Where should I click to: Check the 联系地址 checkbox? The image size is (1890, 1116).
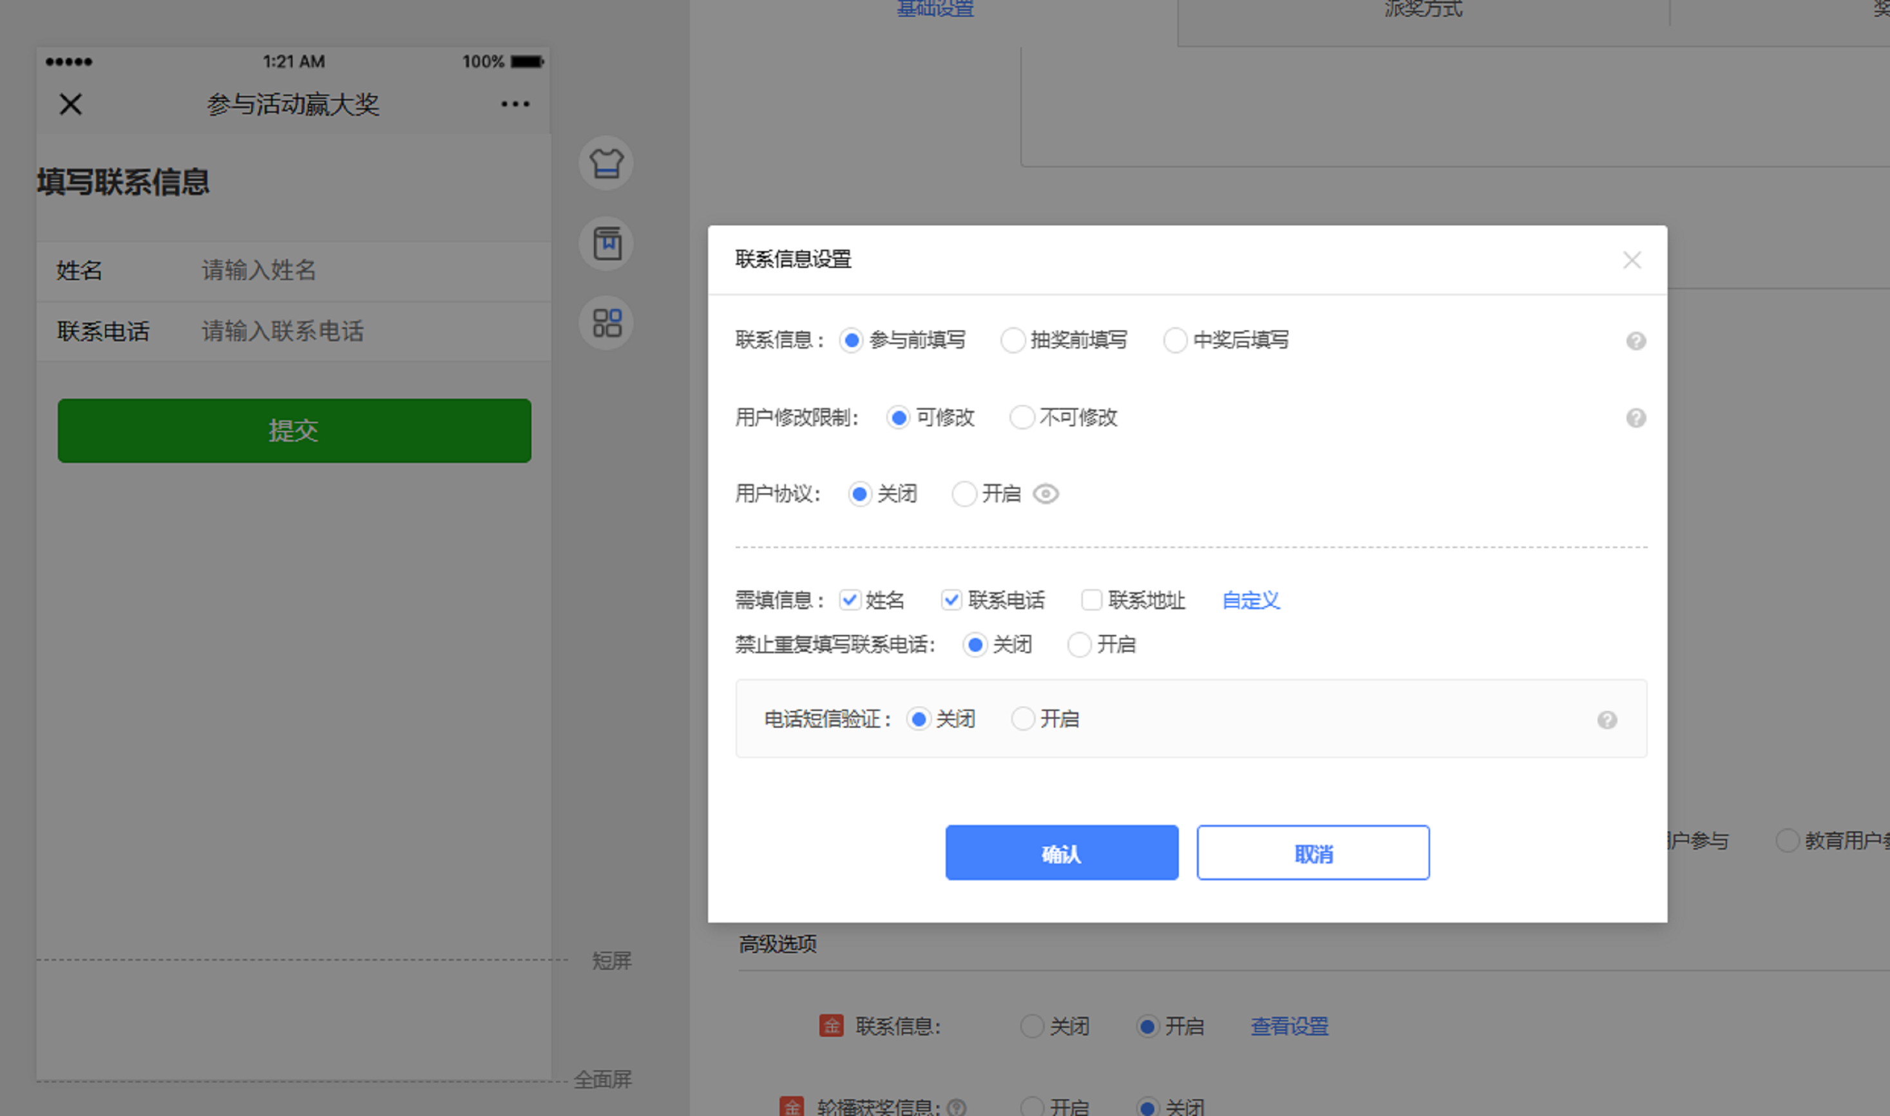[x=1091, y=600]
